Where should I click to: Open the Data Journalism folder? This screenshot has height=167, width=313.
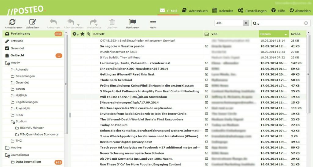[x=28, y=162]
